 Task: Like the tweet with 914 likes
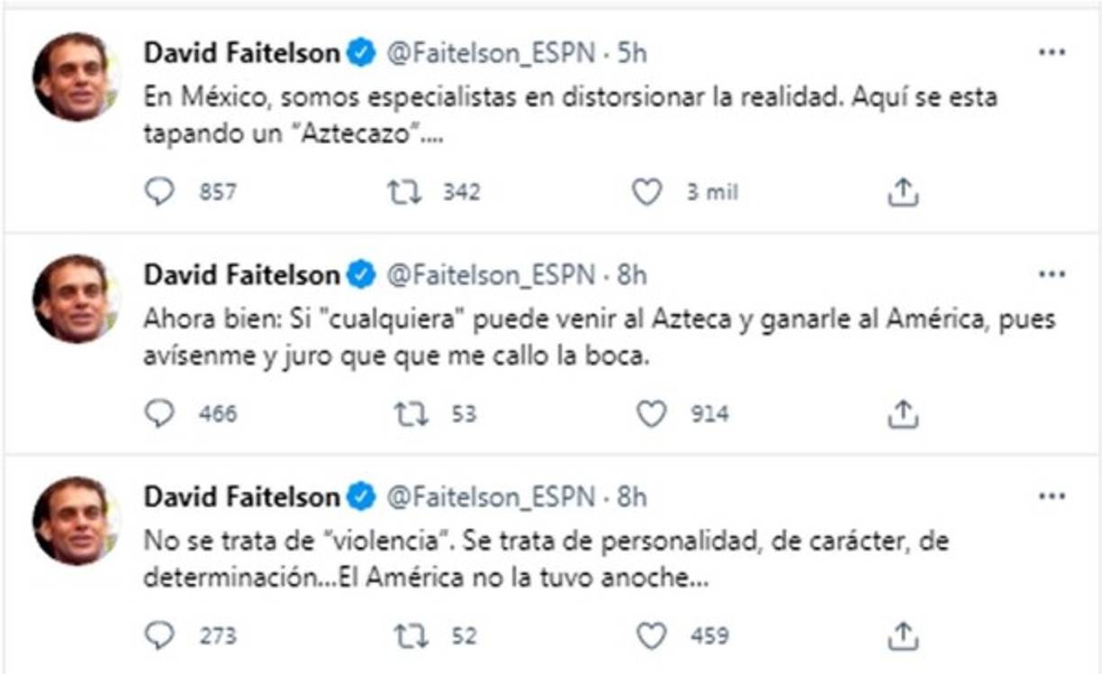651,413
